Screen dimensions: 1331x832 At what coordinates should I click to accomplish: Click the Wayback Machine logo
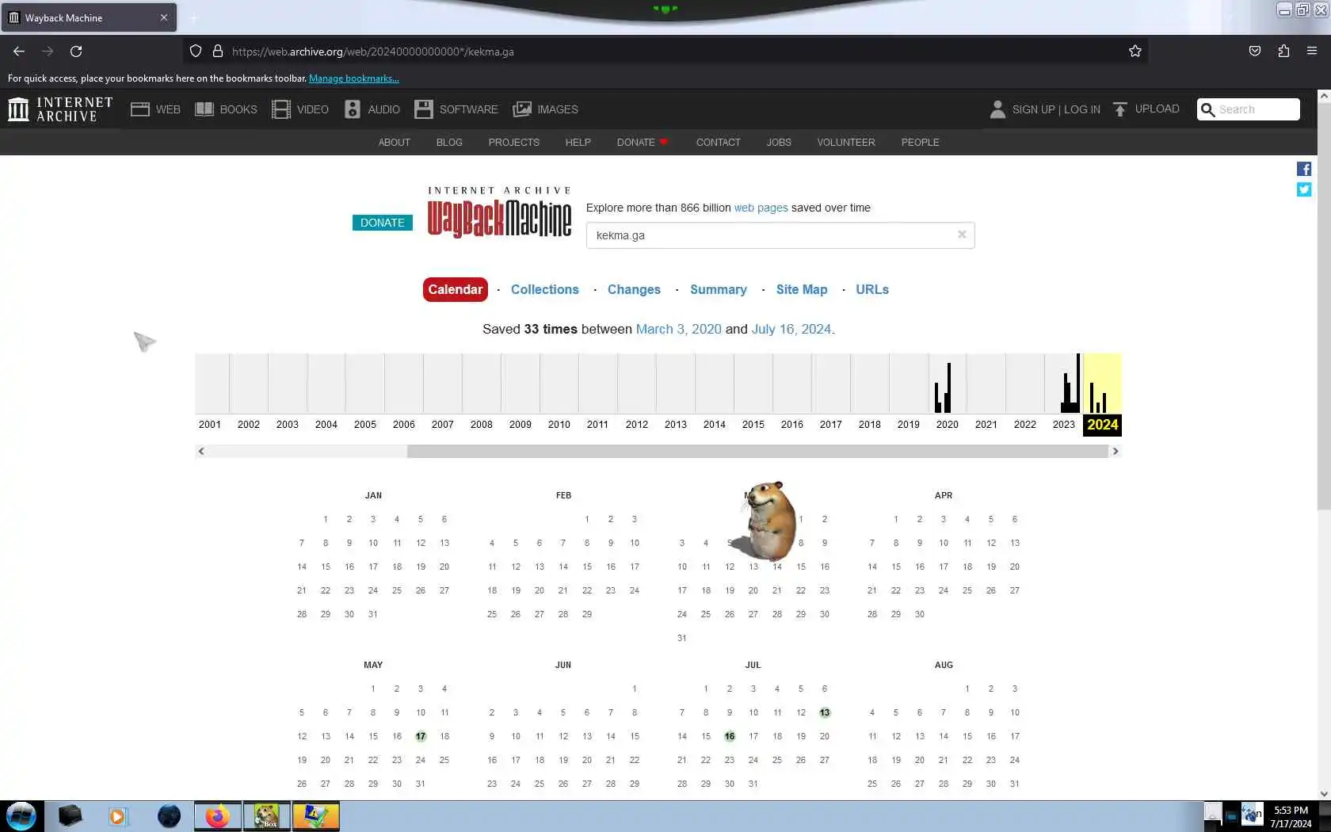tap(499, 212)
